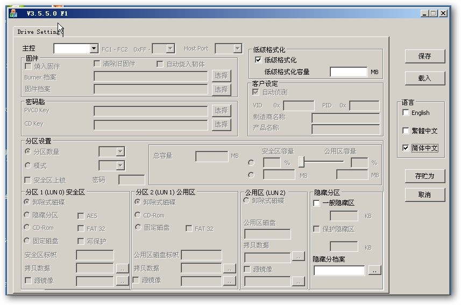Toggle the 低级格式化 checkbox
The width and height of the screenshot is (461, 305).
258,60
